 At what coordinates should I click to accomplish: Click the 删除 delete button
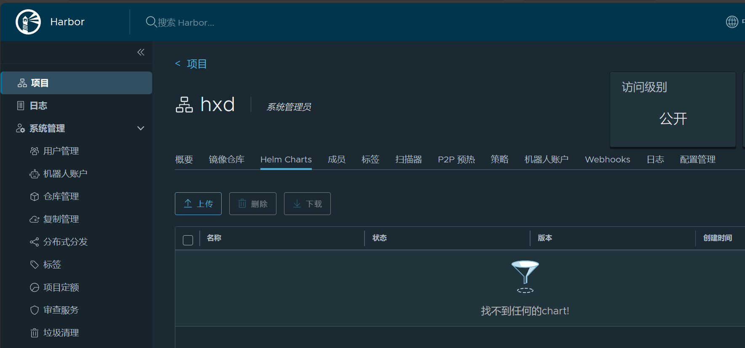pyautogui.click(x=253, y=204)
